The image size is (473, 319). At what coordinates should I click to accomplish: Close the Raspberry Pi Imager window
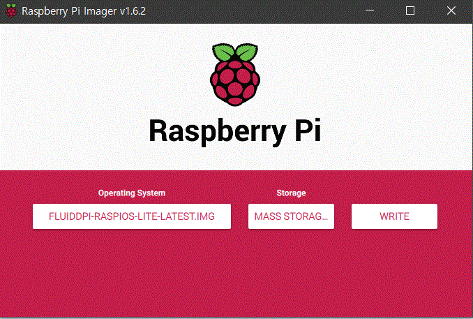pos(451,11)
